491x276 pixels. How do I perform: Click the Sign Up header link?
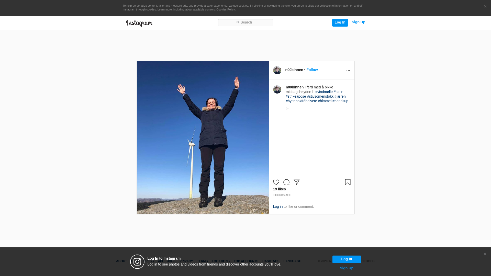(358, 22)
